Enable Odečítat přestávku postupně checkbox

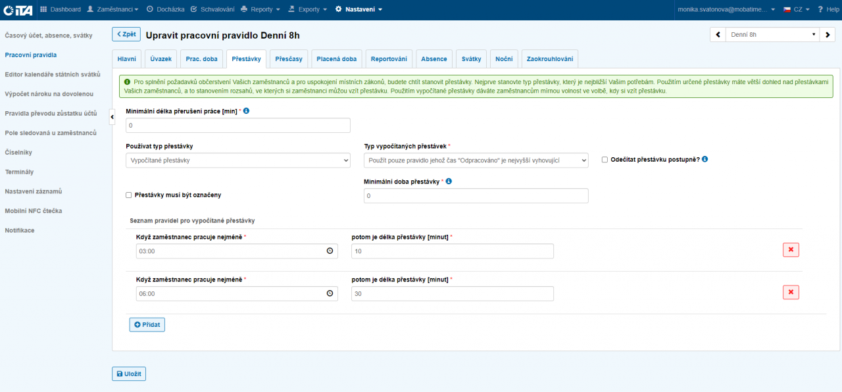tap(605, 159)
